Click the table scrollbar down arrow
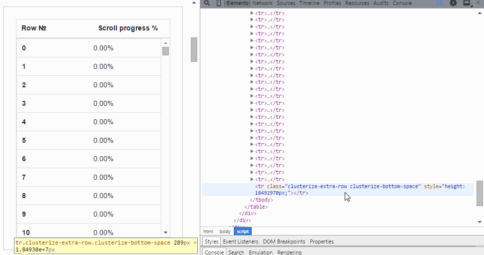The image size is (484, 255). pyautogui.click(x=165, y=233)
